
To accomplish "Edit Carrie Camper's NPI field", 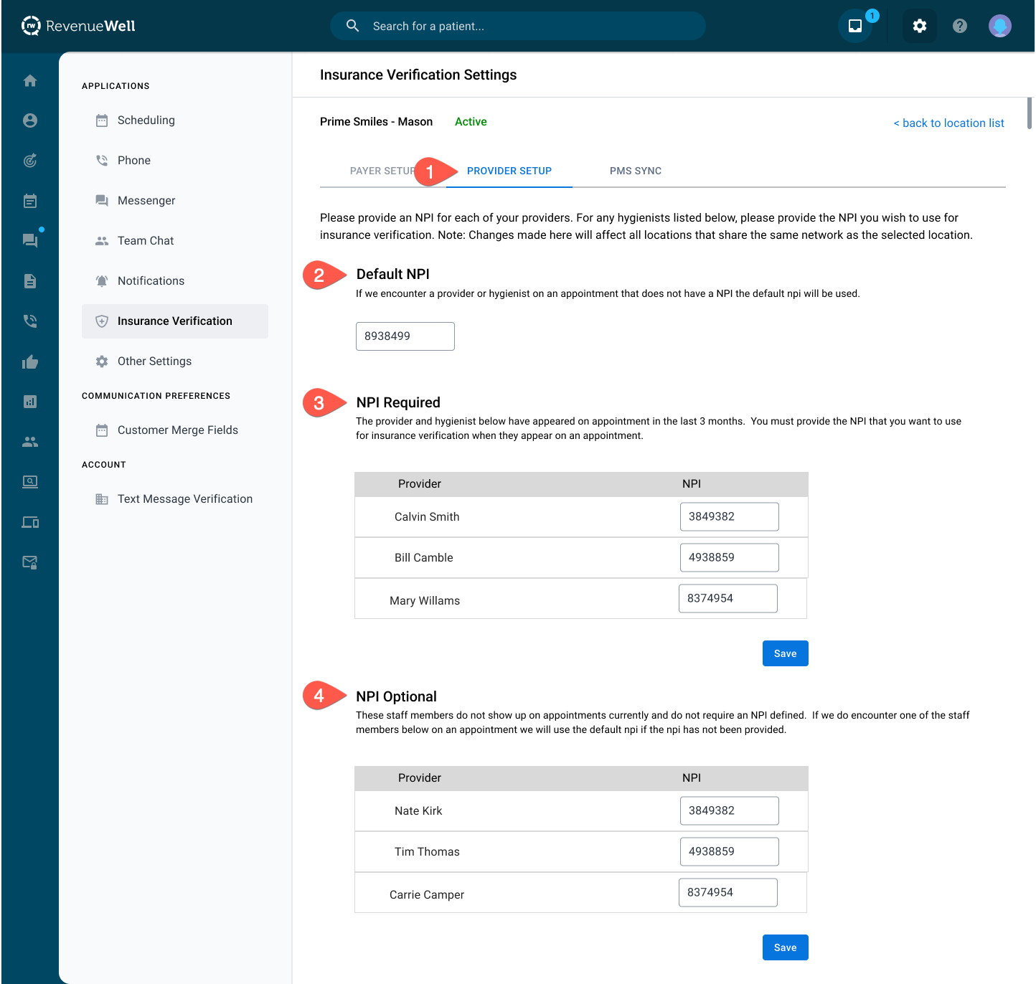I will 728,892.
